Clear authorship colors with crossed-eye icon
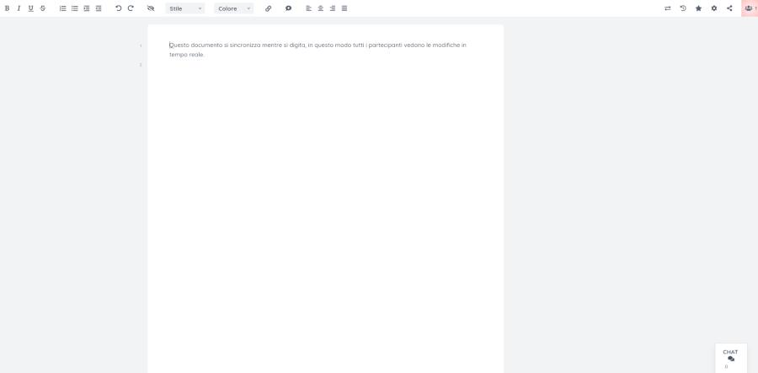 [x=151, y=8]
